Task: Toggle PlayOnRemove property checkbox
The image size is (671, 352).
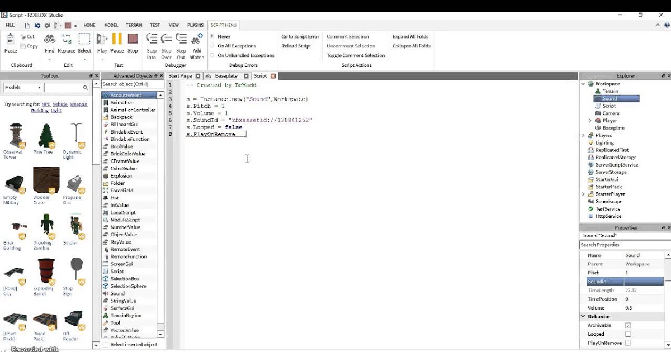Action: (628, 343)
